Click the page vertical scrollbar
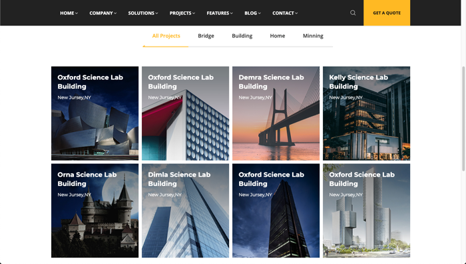 [463, 119]
